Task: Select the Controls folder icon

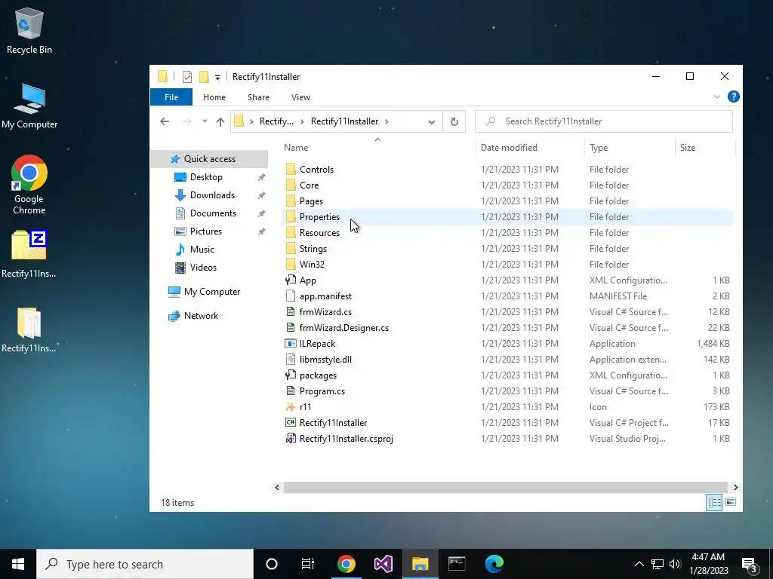Action: coord(291,170)
